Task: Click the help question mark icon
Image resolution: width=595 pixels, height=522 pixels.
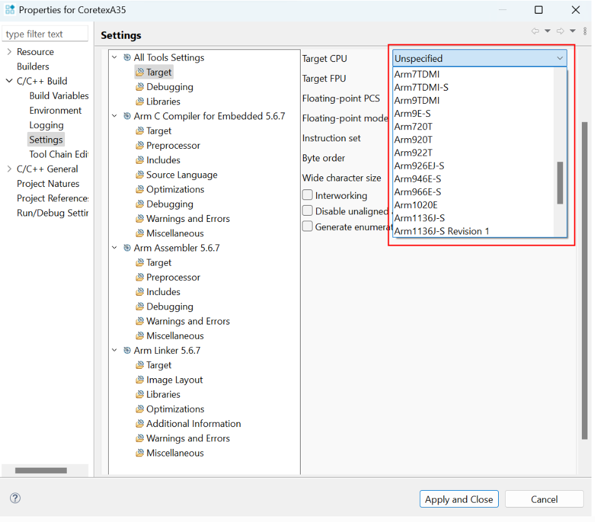Action: pyautogui.click(x=16, y=498)
